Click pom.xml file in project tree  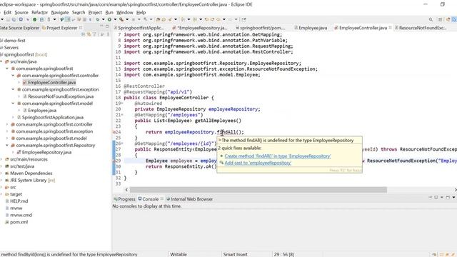[19, 222]
